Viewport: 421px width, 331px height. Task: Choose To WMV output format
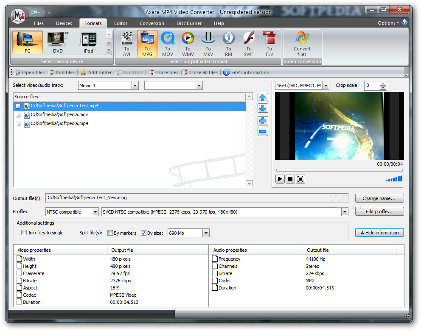pos(188,44)
